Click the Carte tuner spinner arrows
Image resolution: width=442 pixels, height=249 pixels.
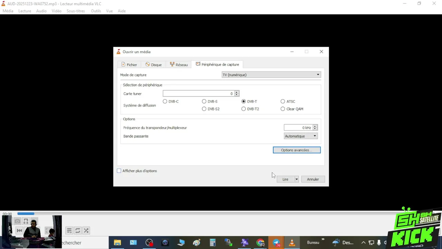point(237,94)
